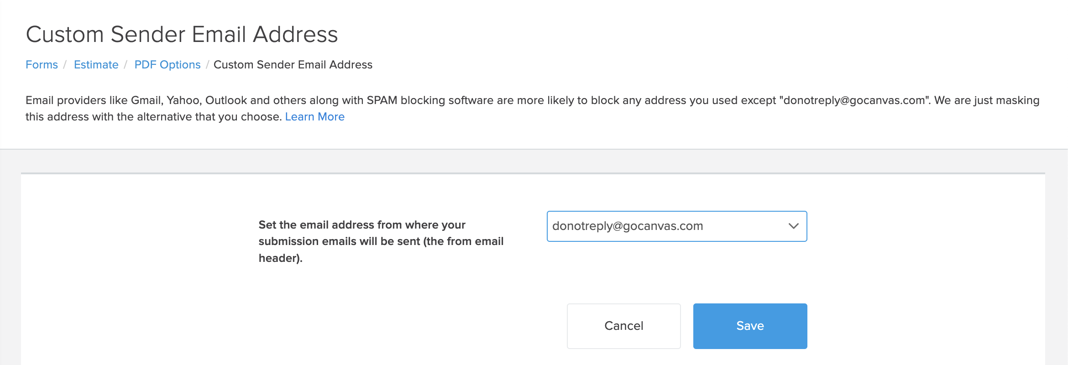Click the slash separator after Estimate
The width and height of the screenshot is (1068, 365).
click(x=126, y=65)
